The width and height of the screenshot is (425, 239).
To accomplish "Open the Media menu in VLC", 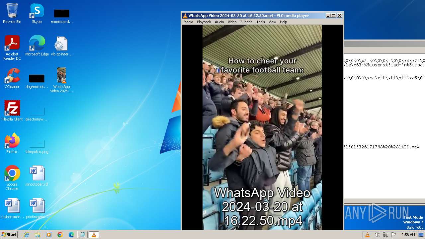I will (x=188, y=22).
